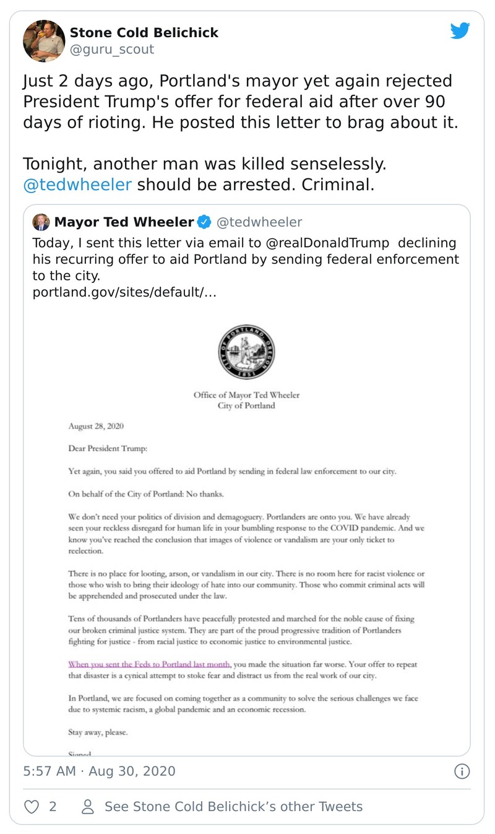Viewport: 495px width, 834px height.
Task: Click Mayor Ted Wheeler's small avatar
Action: (41, 222)
